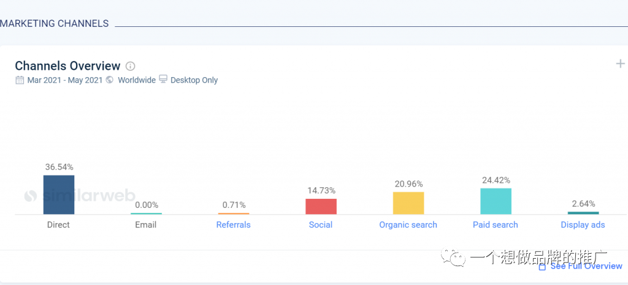Viewport: 628px width, 285px height.
Task: Click the yellow Organic search bar
Action: tap(408, 203)
